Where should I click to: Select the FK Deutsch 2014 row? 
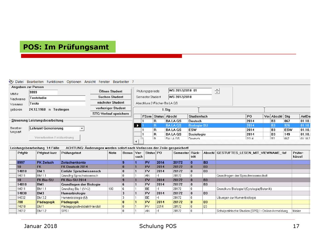click(159, 167)
